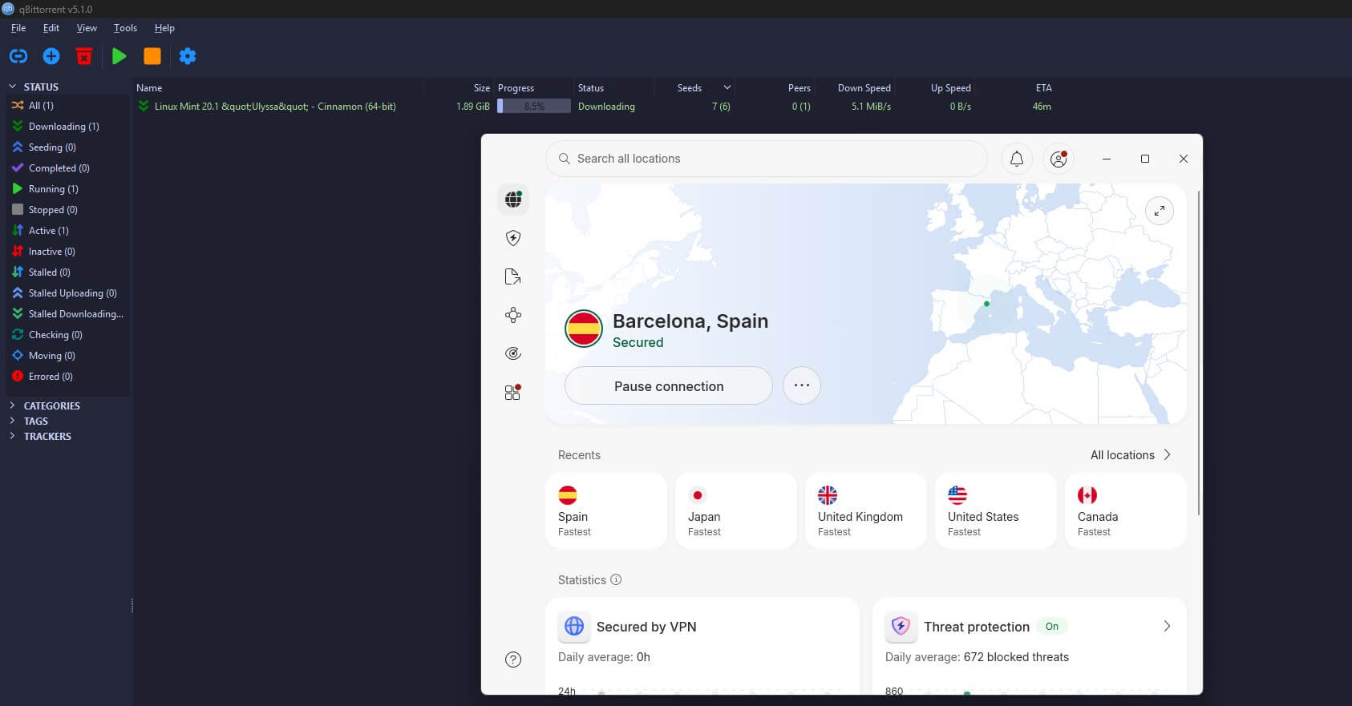1352x706 pixels.
Task: Select the Active (1) filter
Action: [67, 231]
